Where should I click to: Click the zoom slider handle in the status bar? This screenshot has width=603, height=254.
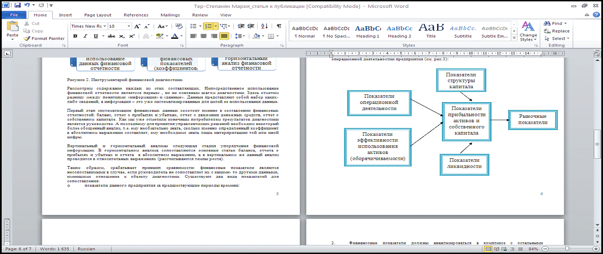point(567,249)
